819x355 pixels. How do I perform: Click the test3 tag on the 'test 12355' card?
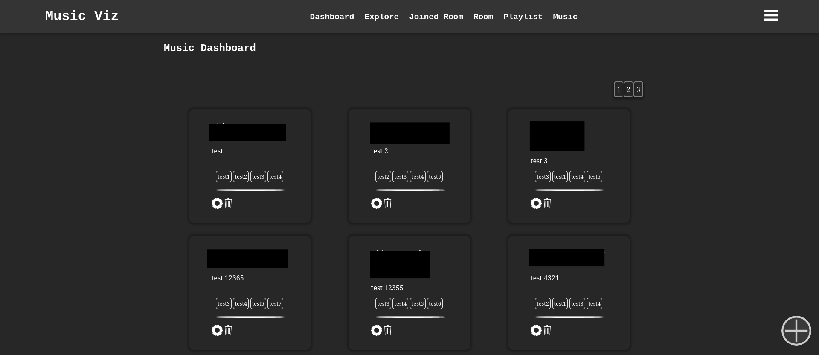[x=383, y=303]
